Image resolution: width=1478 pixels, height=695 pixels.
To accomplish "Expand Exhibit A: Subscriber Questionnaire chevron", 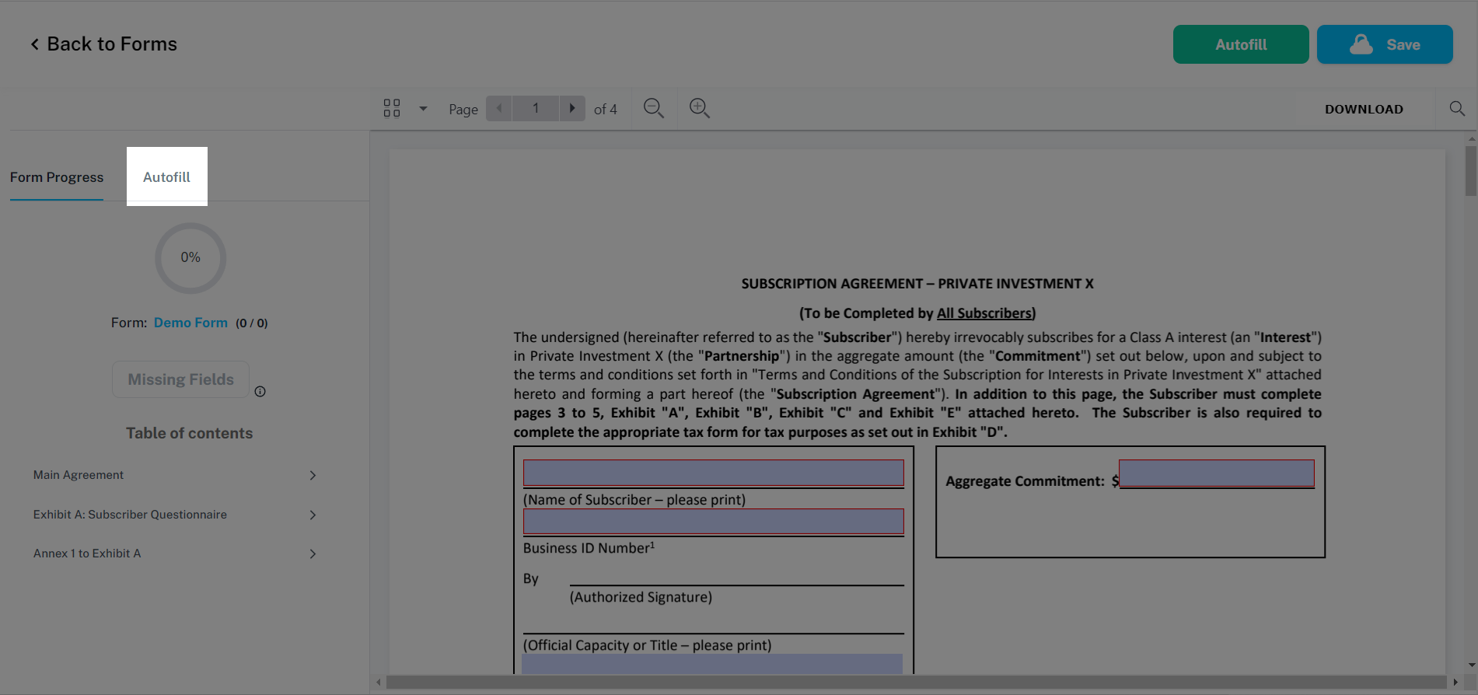I will 313,515.
